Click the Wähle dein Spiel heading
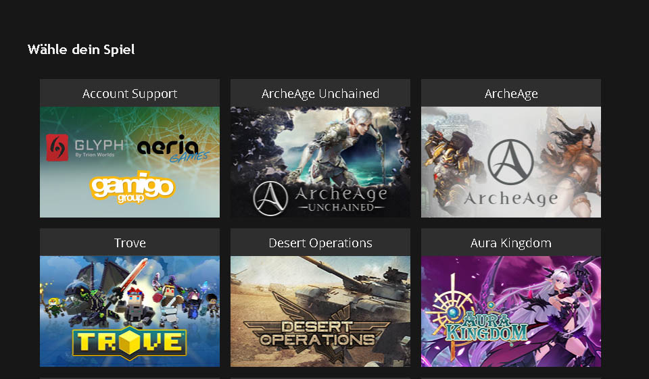This screenshot has width=649, height=379. pos(81,49)
